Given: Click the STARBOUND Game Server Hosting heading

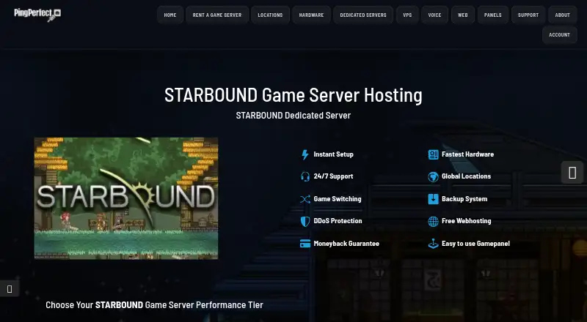Looking at the screenshot, I should 293,95.
